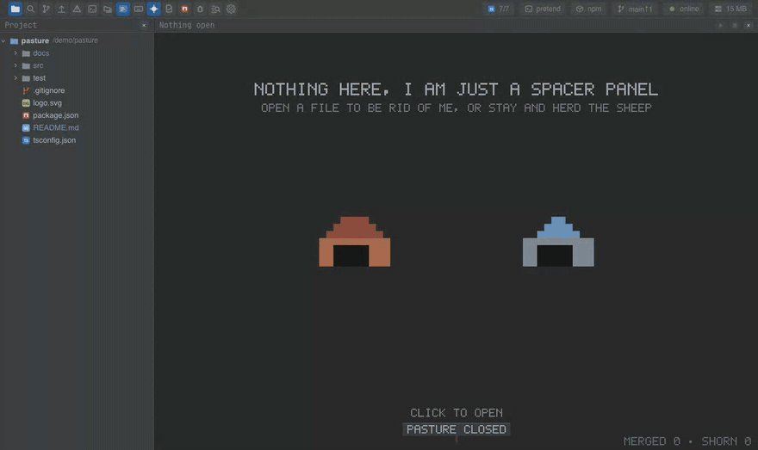Image resolution: width=758 pixels, height=450 pixels.
Task: Click the pretend terminal widget
Action: pyautogui.click(x=543, y=9)
